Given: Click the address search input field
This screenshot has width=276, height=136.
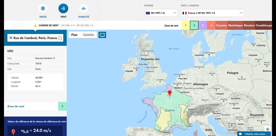Looking at the screenshot, I should (35, 38).
